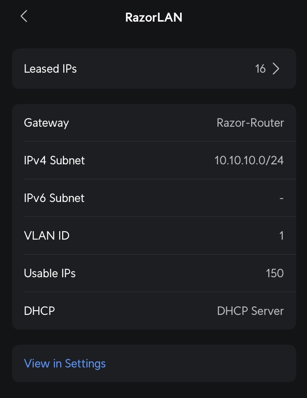Select the Usable IPs label
The height and width of the screenshot is (398, 307).
click(49, 274)
